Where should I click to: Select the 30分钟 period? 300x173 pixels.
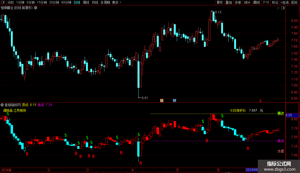(54, 2)
